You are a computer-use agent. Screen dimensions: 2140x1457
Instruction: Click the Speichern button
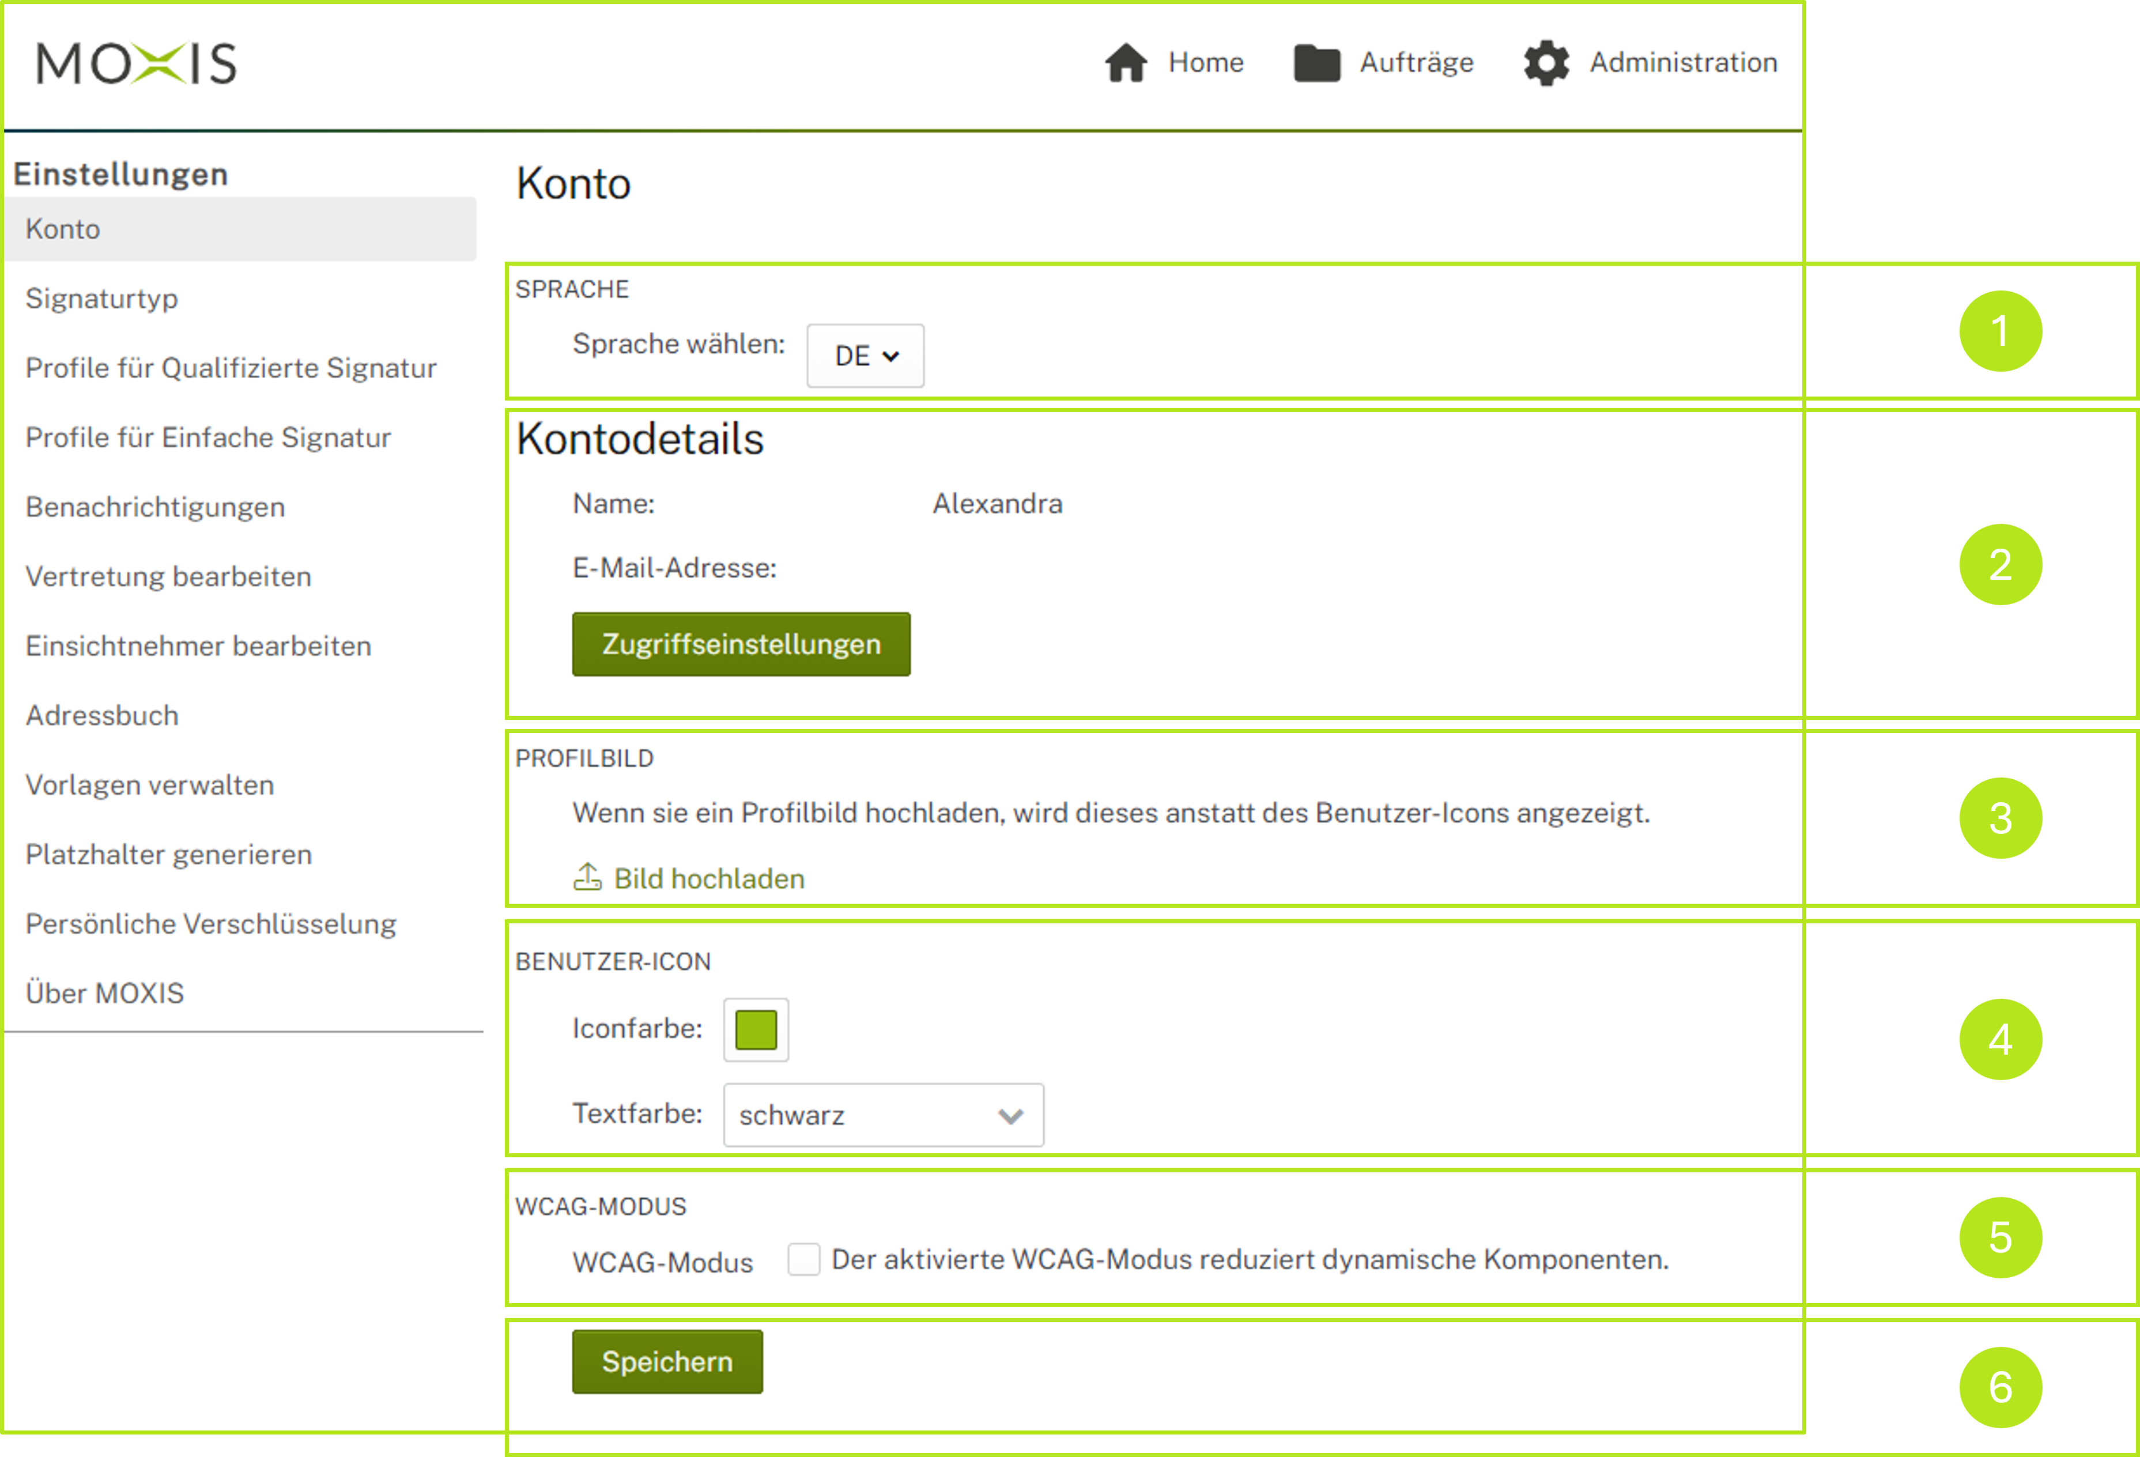pyautogui.click(x=667, y=1361)
